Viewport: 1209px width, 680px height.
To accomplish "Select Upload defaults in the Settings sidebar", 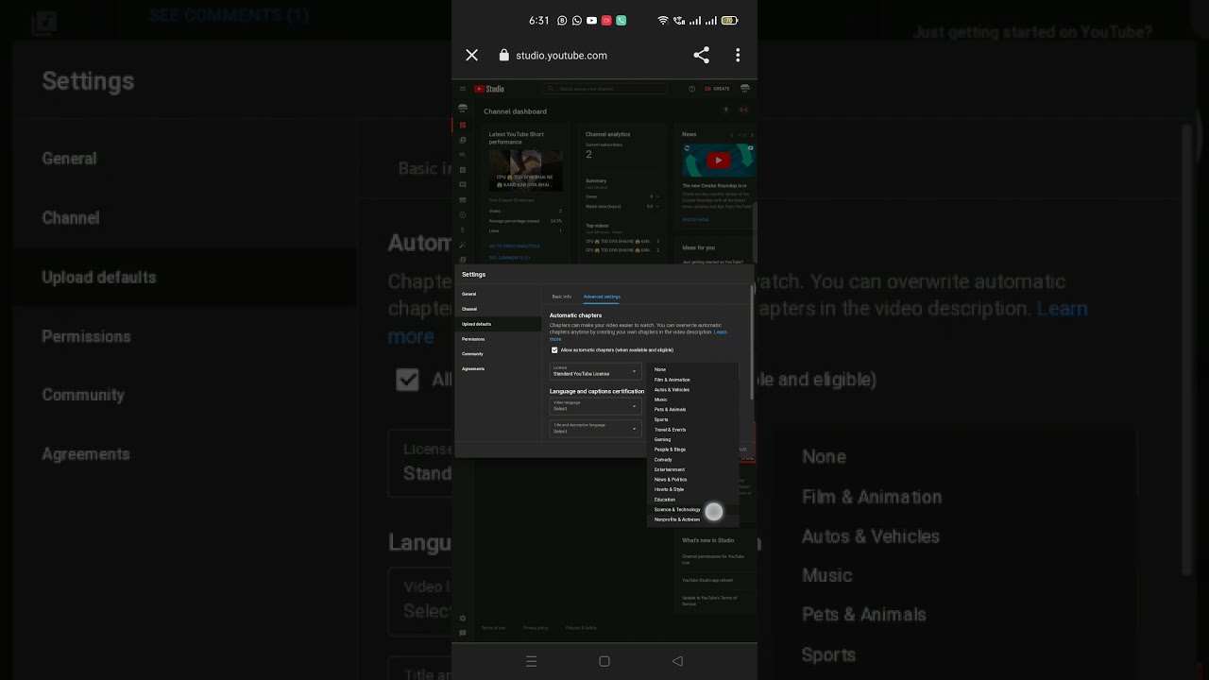I will (498, 324).
